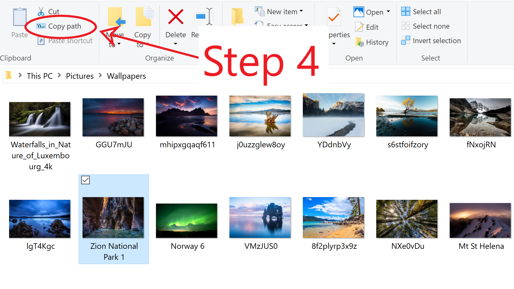Select the fNxojRN image thumbnail
This screenshot has width=514, height=289.
(x=480, y=117)
